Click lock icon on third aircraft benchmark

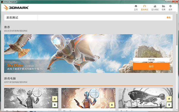click(169, 105)
